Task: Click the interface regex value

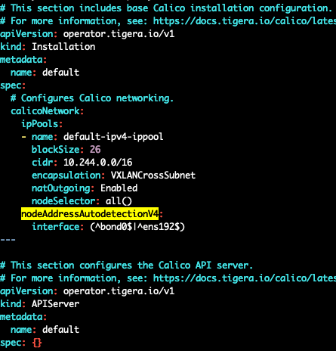Action: [x=137, y=227]
